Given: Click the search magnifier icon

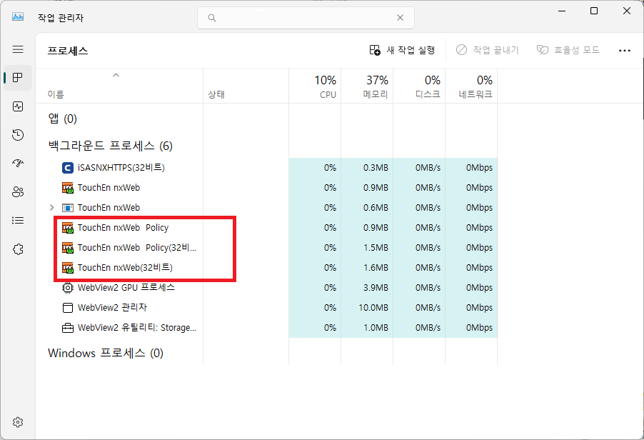Looking at the screenshot, I should coord(211,18).
